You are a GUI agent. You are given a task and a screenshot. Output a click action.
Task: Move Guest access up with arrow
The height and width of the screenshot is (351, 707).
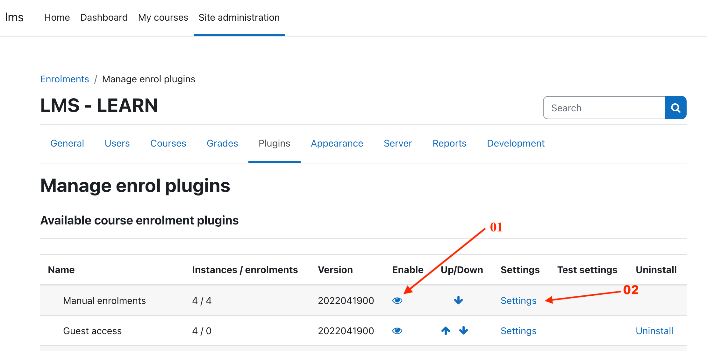tap(446, 331)
